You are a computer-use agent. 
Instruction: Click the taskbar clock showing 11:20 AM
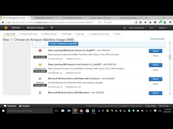coord(167,111)
